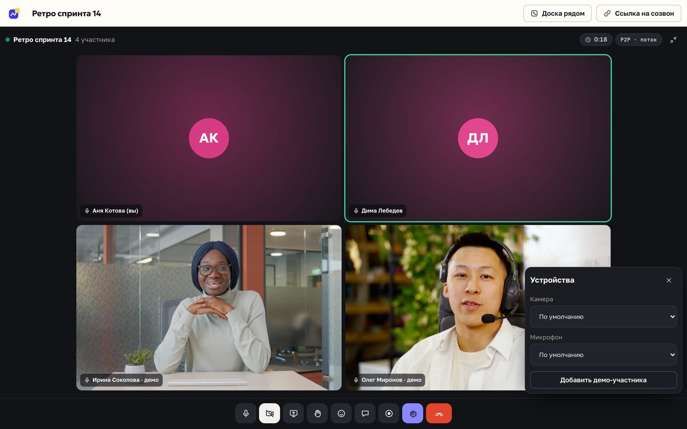Screen dimensions: 687x429
Task: Hang up the call
Action: [x=439, y=413]
